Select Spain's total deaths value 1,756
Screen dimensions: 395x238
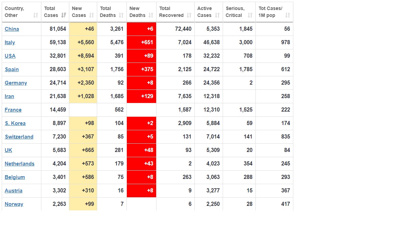pyautogui.click(x=117, y=69)
